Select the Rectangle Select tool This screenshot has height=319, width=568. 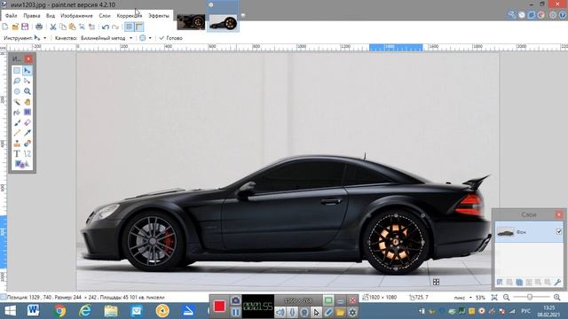pos(17,71)
